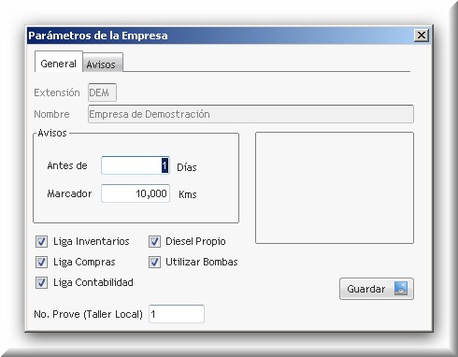Focus the Antes de days input

[136, 165]
